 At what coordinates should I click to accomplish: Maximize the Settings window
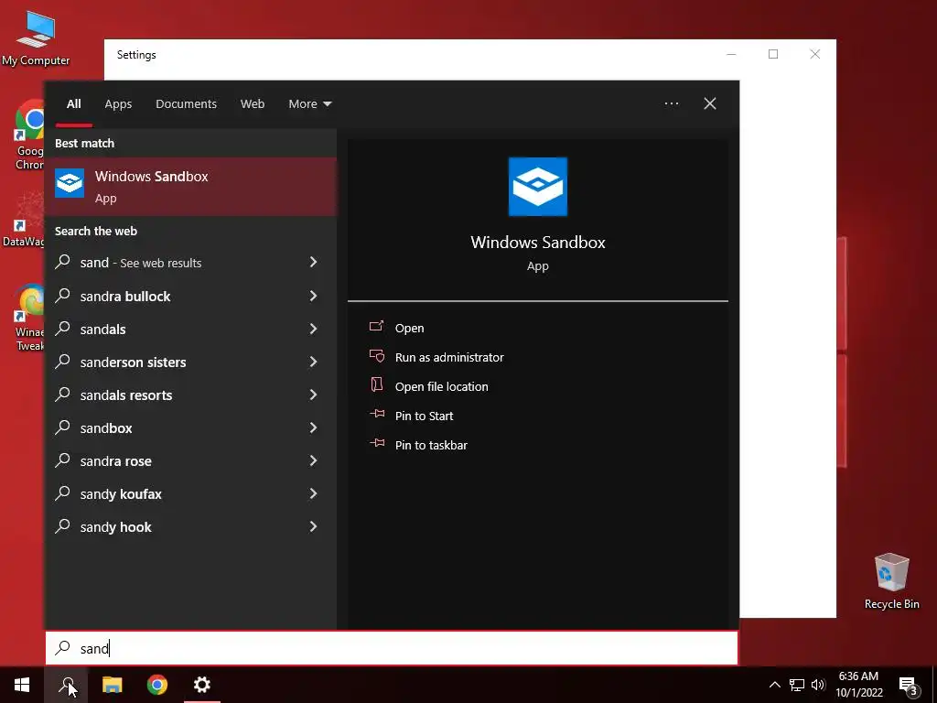pos(773,54)
